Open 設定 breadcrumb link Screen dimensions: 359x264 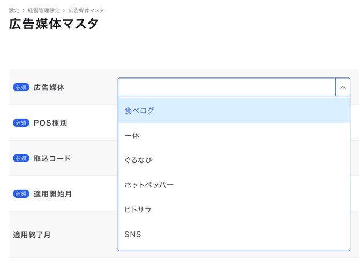(14, 11)
